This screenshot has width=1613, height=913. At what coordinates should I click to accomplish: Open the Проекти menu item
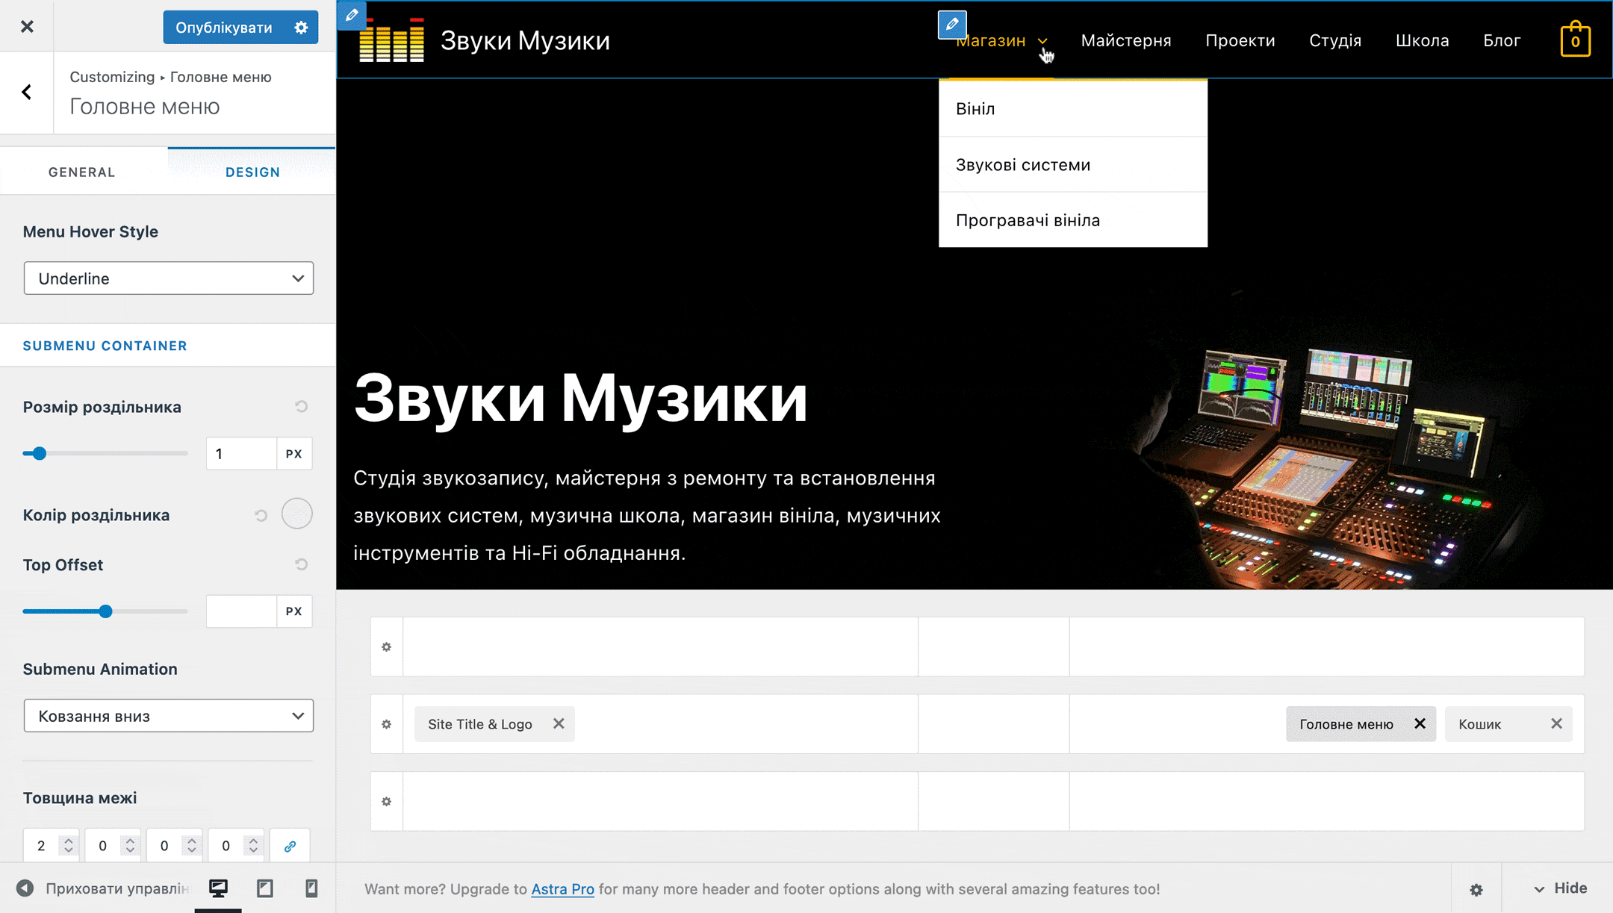click(x=1240, y=41)
